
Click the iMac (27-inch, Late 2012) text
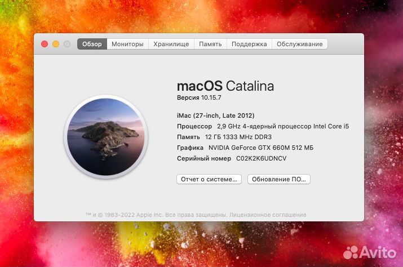[216, 115]
